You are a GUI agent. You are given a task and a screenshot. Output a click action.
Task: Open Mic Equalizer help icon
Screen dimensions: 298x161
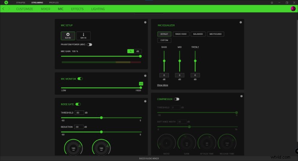(x=241, y=22)
